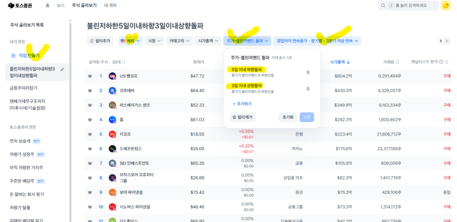Collapse 주가-볼린저밴드 돌파 filter dropdown
The width and height of the screenshot is (457, 222).
tap(247, 41)
